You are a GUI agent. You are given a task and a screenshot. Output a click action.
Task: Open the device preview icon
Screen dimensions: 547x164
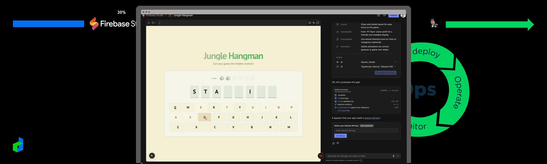tap(310, 23)
